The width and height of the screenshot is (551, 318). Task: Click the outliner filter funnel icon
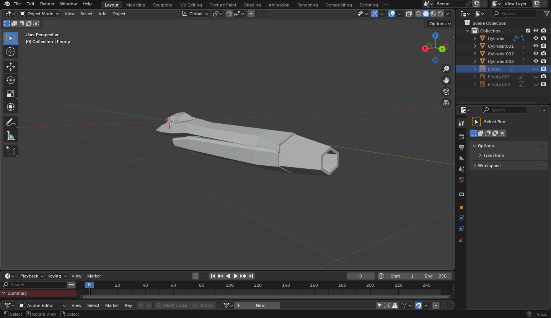pos(546,14)
